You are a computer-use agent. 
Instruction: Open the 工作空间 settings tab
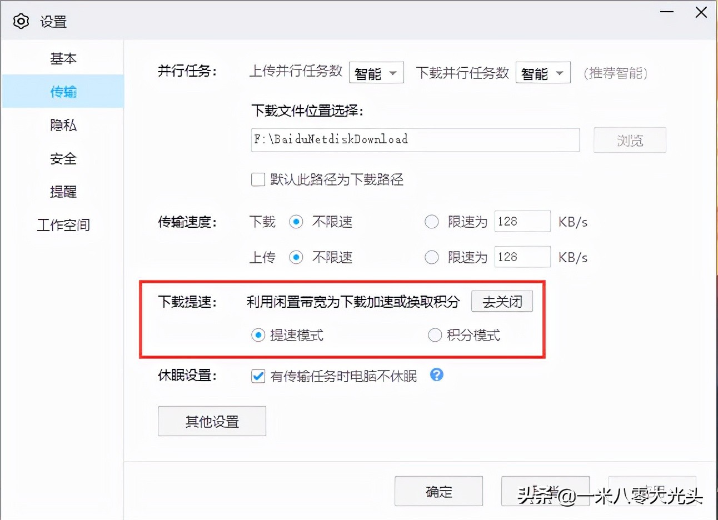[x=64, y=225]
